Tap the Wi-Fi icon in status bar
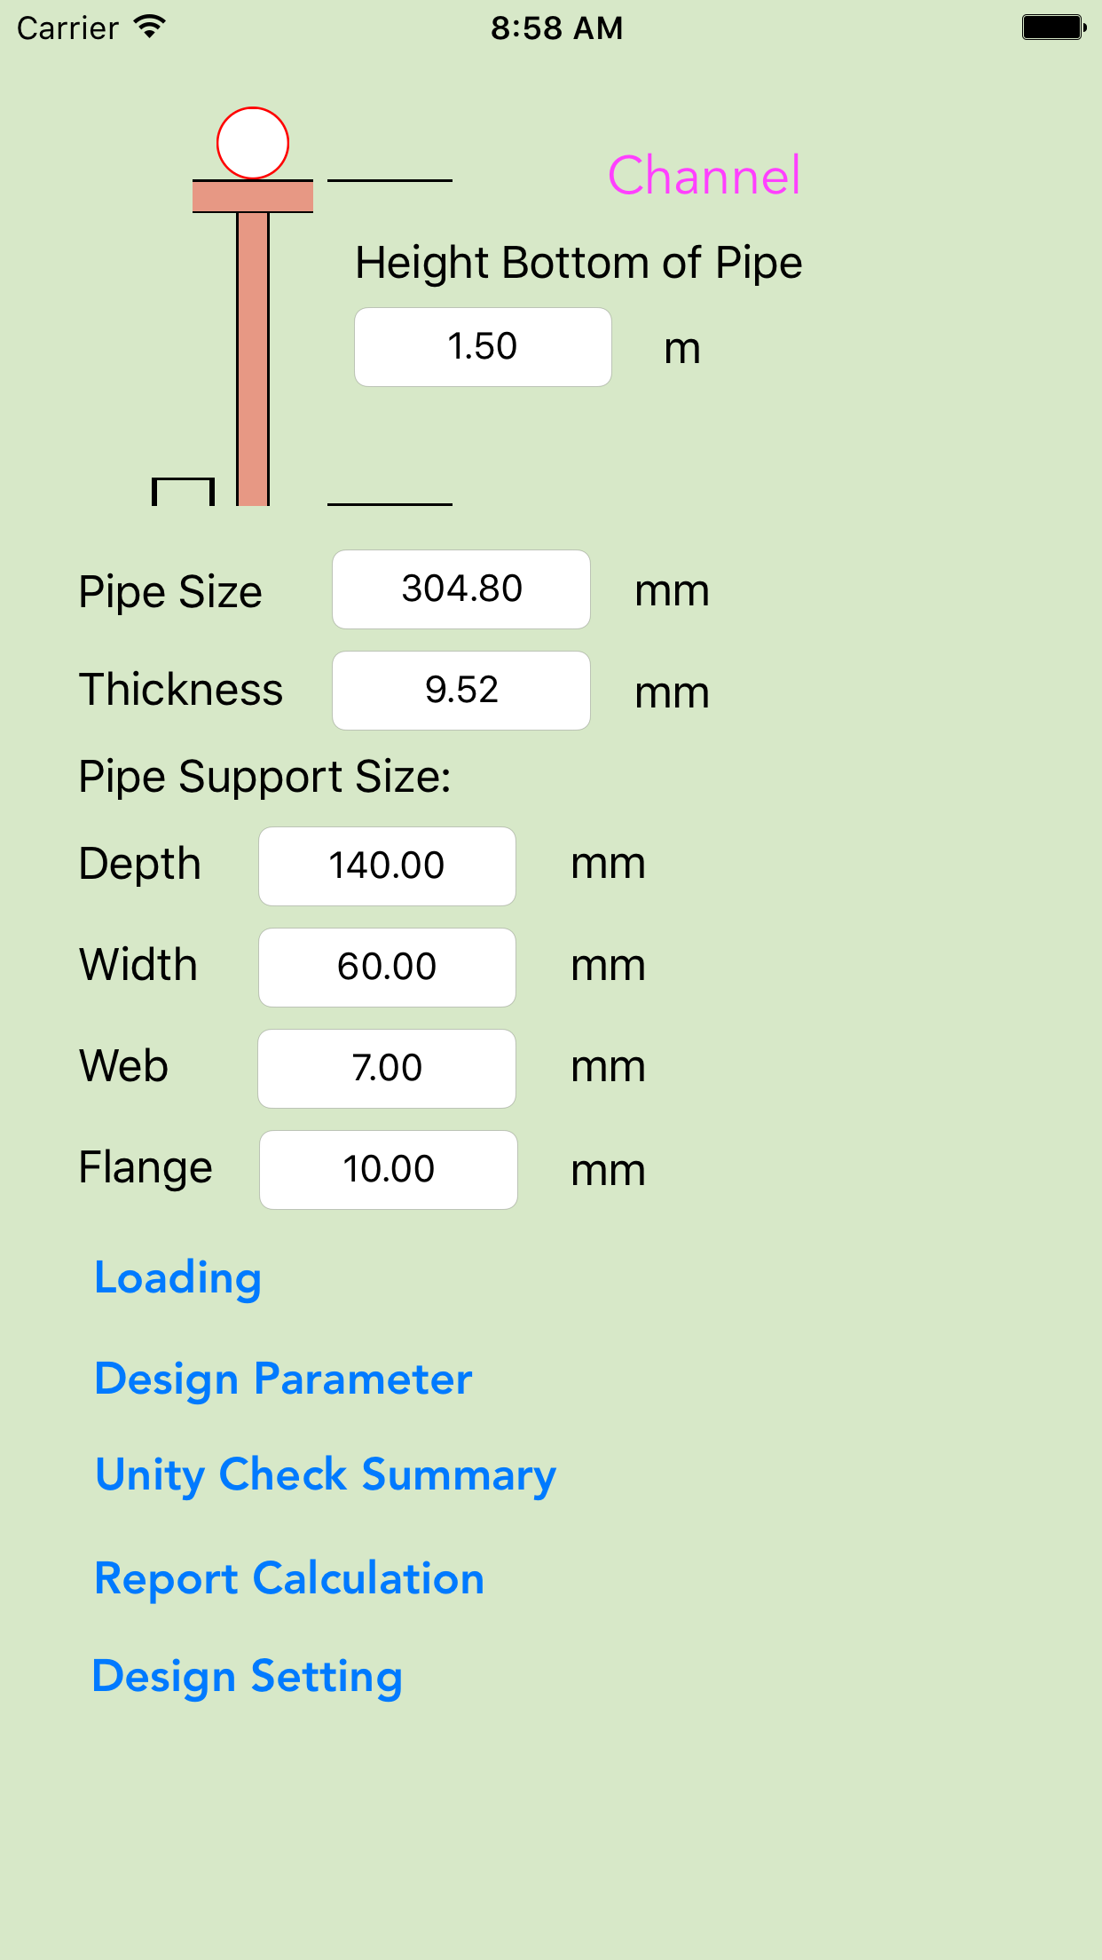 click(x=150, y=28)
